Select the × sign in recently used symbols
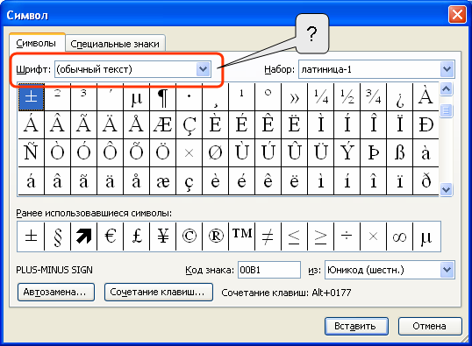 pyautogui.click(x=374, y=237)
